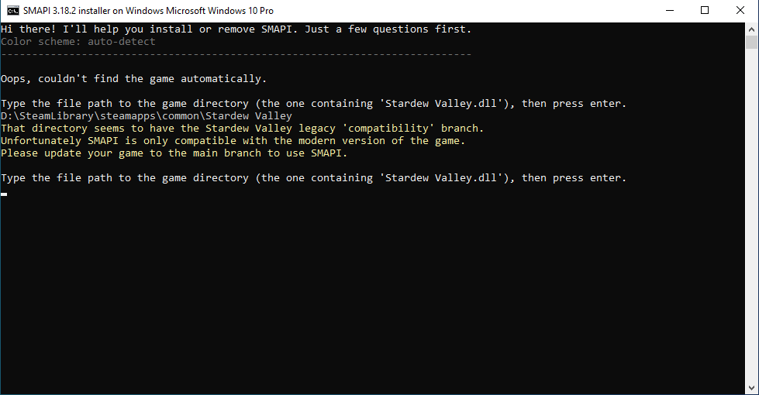Maximize the SMAPI installer window

point(705,11)
